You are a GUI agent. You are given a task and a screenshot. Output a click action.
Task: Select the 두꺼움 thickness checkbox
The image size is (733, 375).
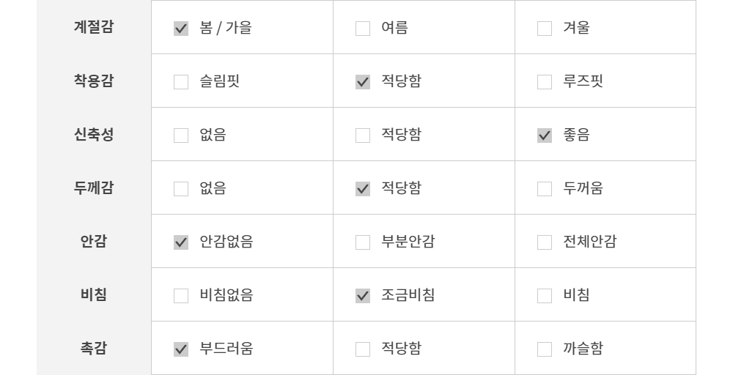click(545, 189)
